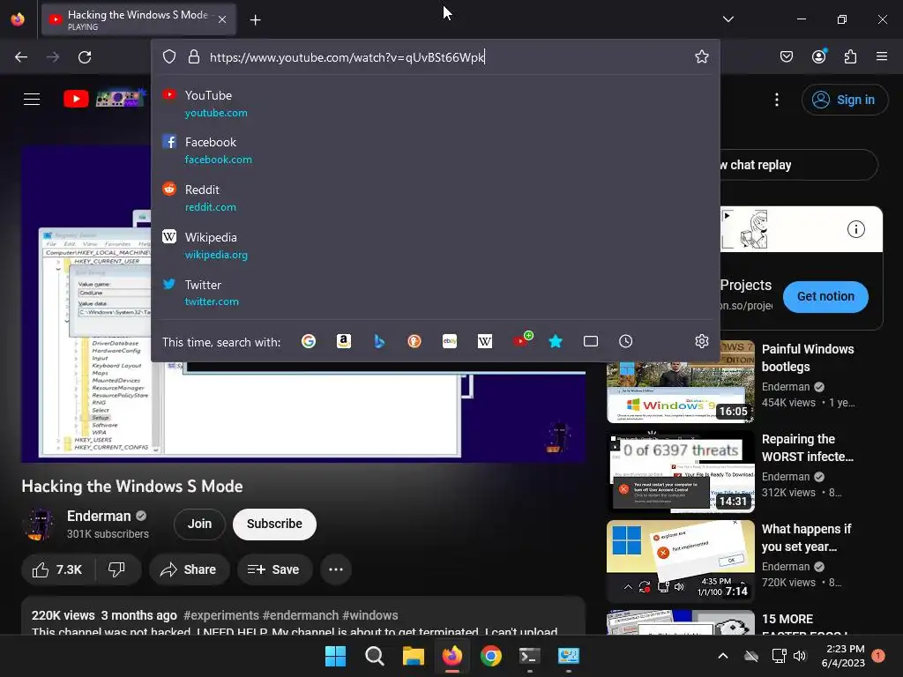Open taskbar Search
903x677 pixels.
tap(374, 656)
